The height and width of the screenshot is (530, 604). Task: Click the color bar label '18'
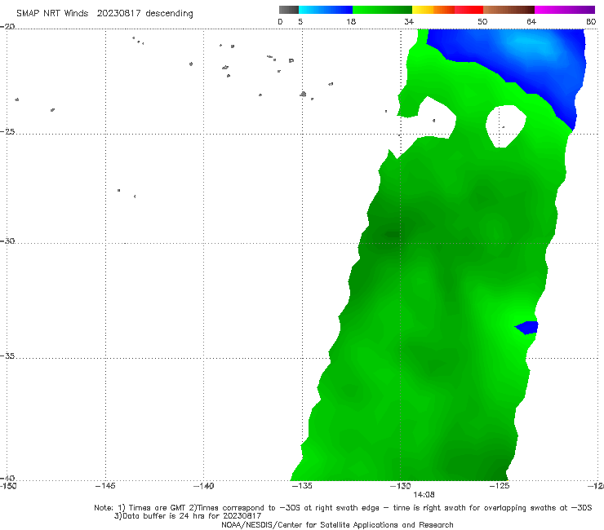click(350, 22)
